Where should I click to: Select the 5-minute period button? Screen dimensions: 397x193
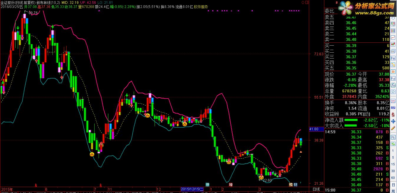pyautogui.click(x=393, y=158)
